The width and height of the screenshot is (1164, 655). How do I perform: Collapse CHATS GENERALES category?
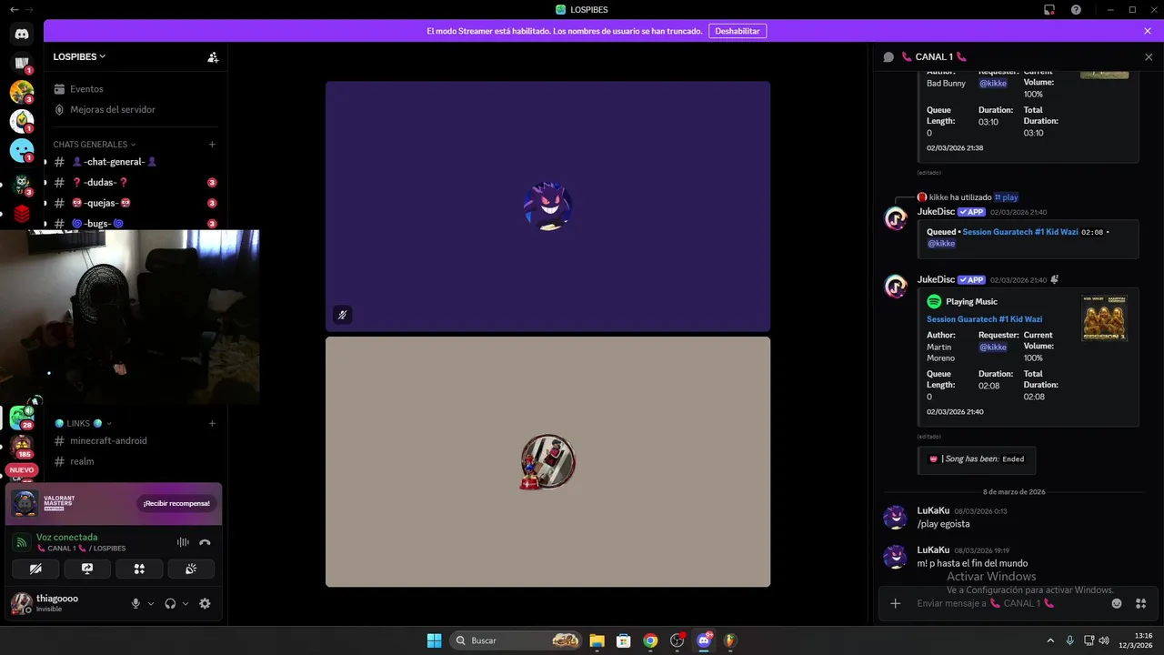(x=94, y=144)
